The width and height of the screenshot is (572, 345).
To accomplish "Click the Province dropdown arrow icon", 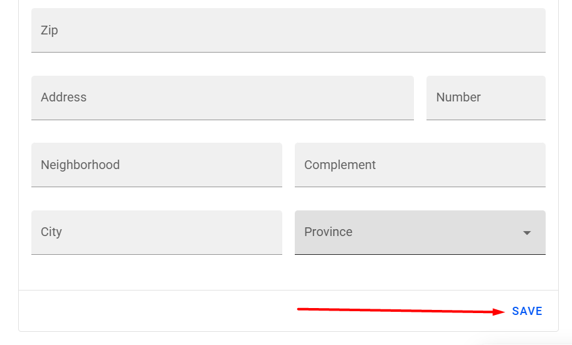I will pyautogui.click(x=527, y=233).
